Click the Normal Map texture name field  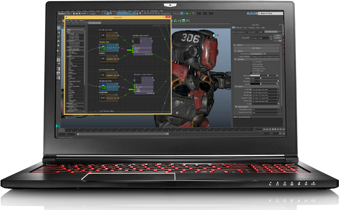(x=265, y=92)
